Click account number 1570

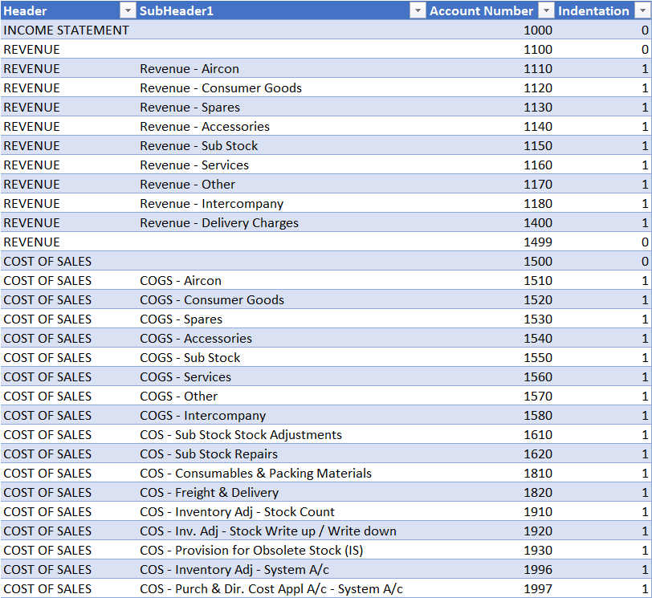pos(538,397)
